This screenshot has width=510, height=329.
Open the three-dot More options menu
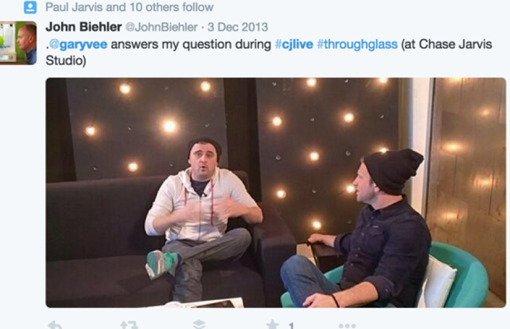tap(347, 325)
